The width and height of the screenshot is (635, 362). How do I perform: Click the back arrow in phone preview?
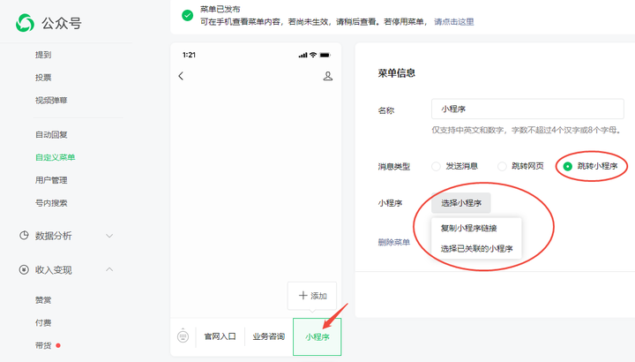(181, 76)
